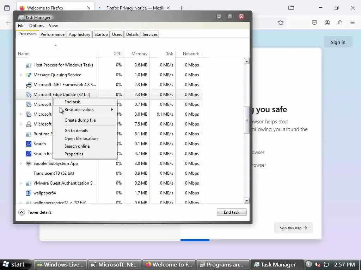Click the wallpaper64 process icon
This screenshot has width=361, height=270.
click(28, 193)
